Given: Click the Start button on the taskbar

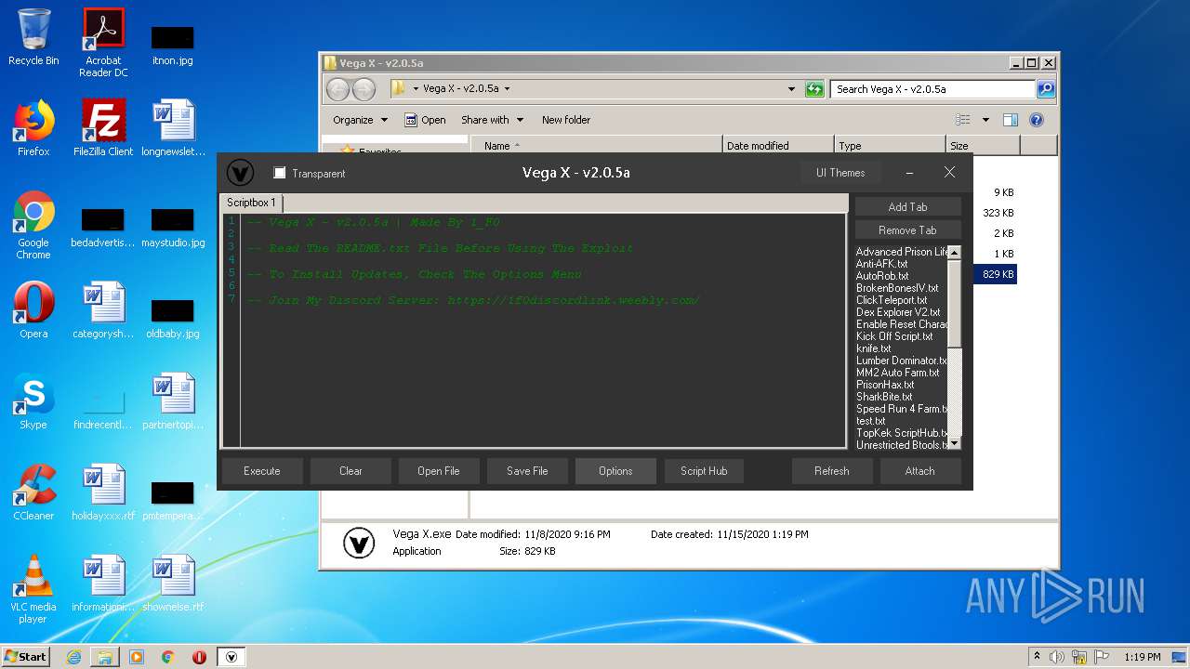Looking at the screenshot, I should coord(26,657).
